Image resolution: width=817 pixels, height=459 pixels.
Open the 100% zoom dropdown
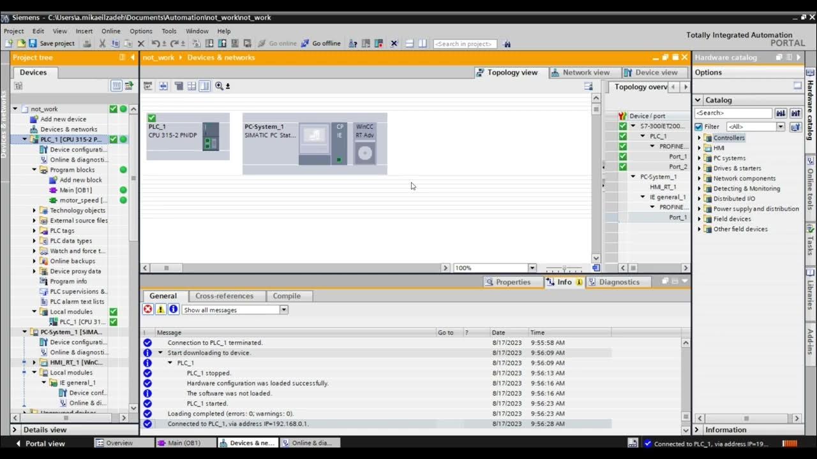click(x=532, y=268)
